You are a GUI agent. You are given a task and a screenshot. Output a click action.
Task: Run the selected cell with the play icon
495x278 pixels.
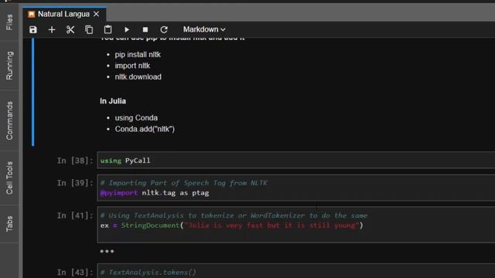[127, 29]
